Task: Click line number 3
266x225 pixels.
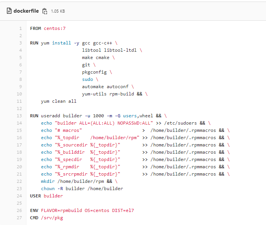Action: (x=21, y=43)
